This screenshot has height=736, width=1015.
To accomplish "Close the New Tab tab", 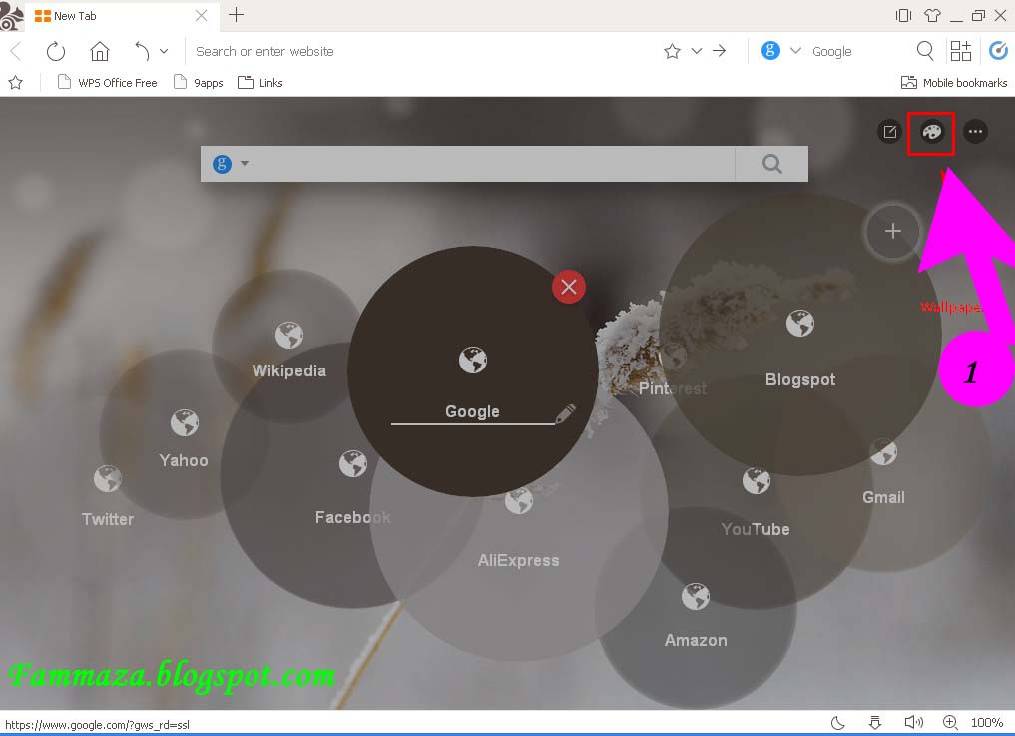I will (202, 16).
